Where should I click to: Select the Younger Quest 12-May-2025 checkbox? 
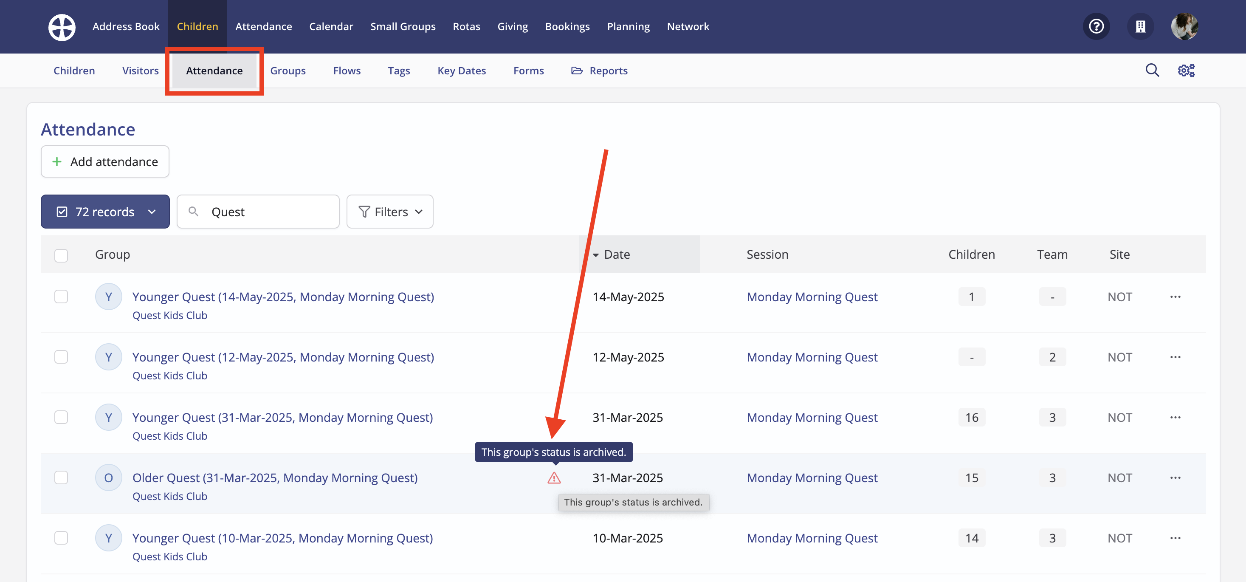tap(61, 357)
